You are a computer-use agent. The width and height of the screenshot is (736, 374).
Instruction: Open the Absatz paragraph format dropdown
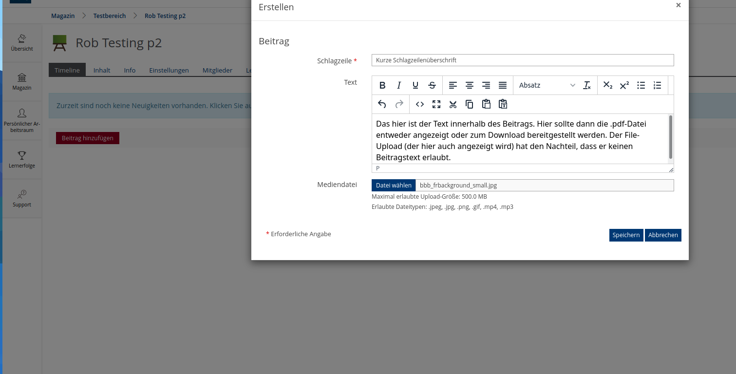click(547, 85)
